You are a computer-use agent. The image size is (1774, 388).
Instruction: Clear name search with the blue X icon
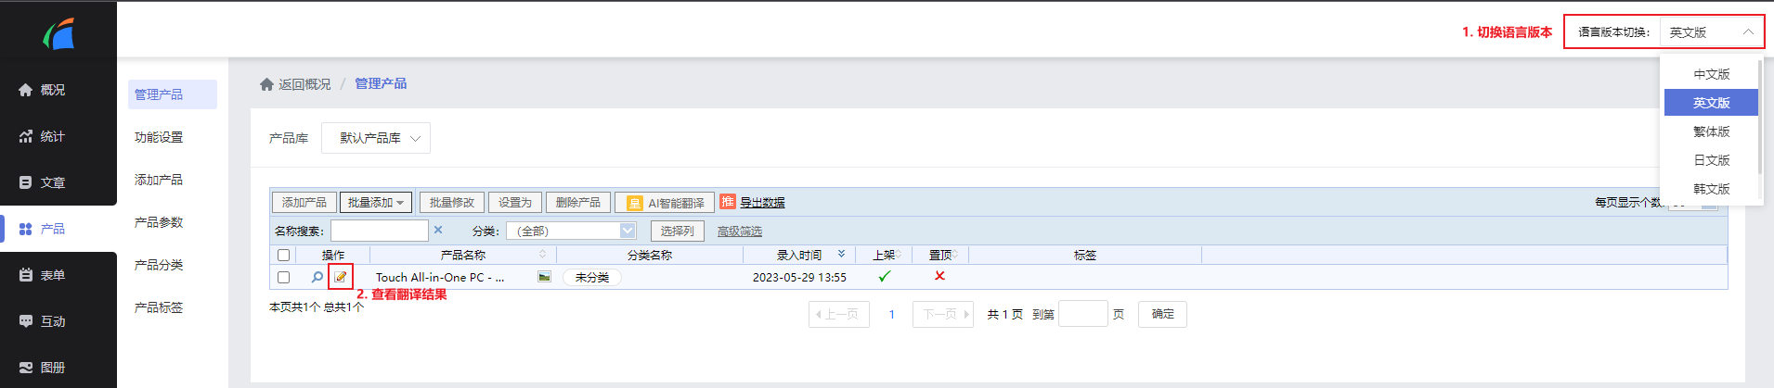[438, 230]
